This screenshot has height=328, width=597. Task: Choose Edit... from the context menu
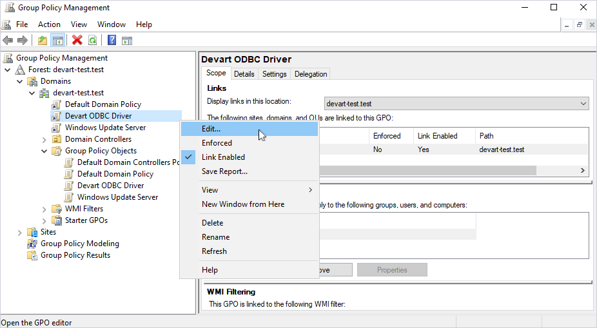tap(211, 129)
